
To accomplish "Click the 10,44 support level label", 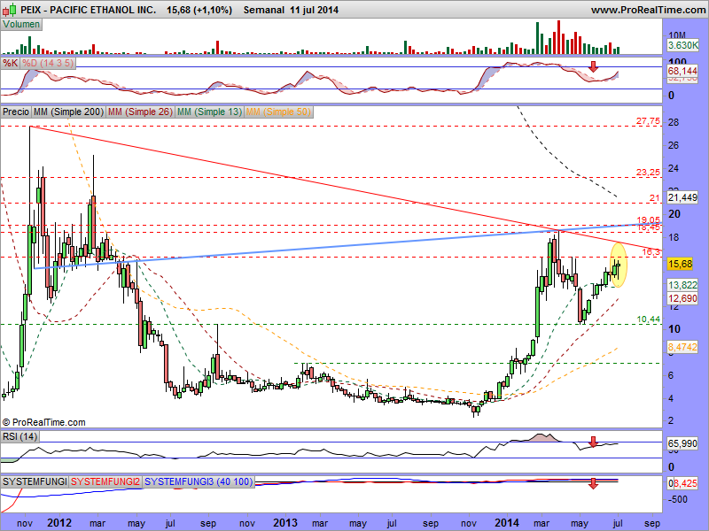I will pos(649,319).
